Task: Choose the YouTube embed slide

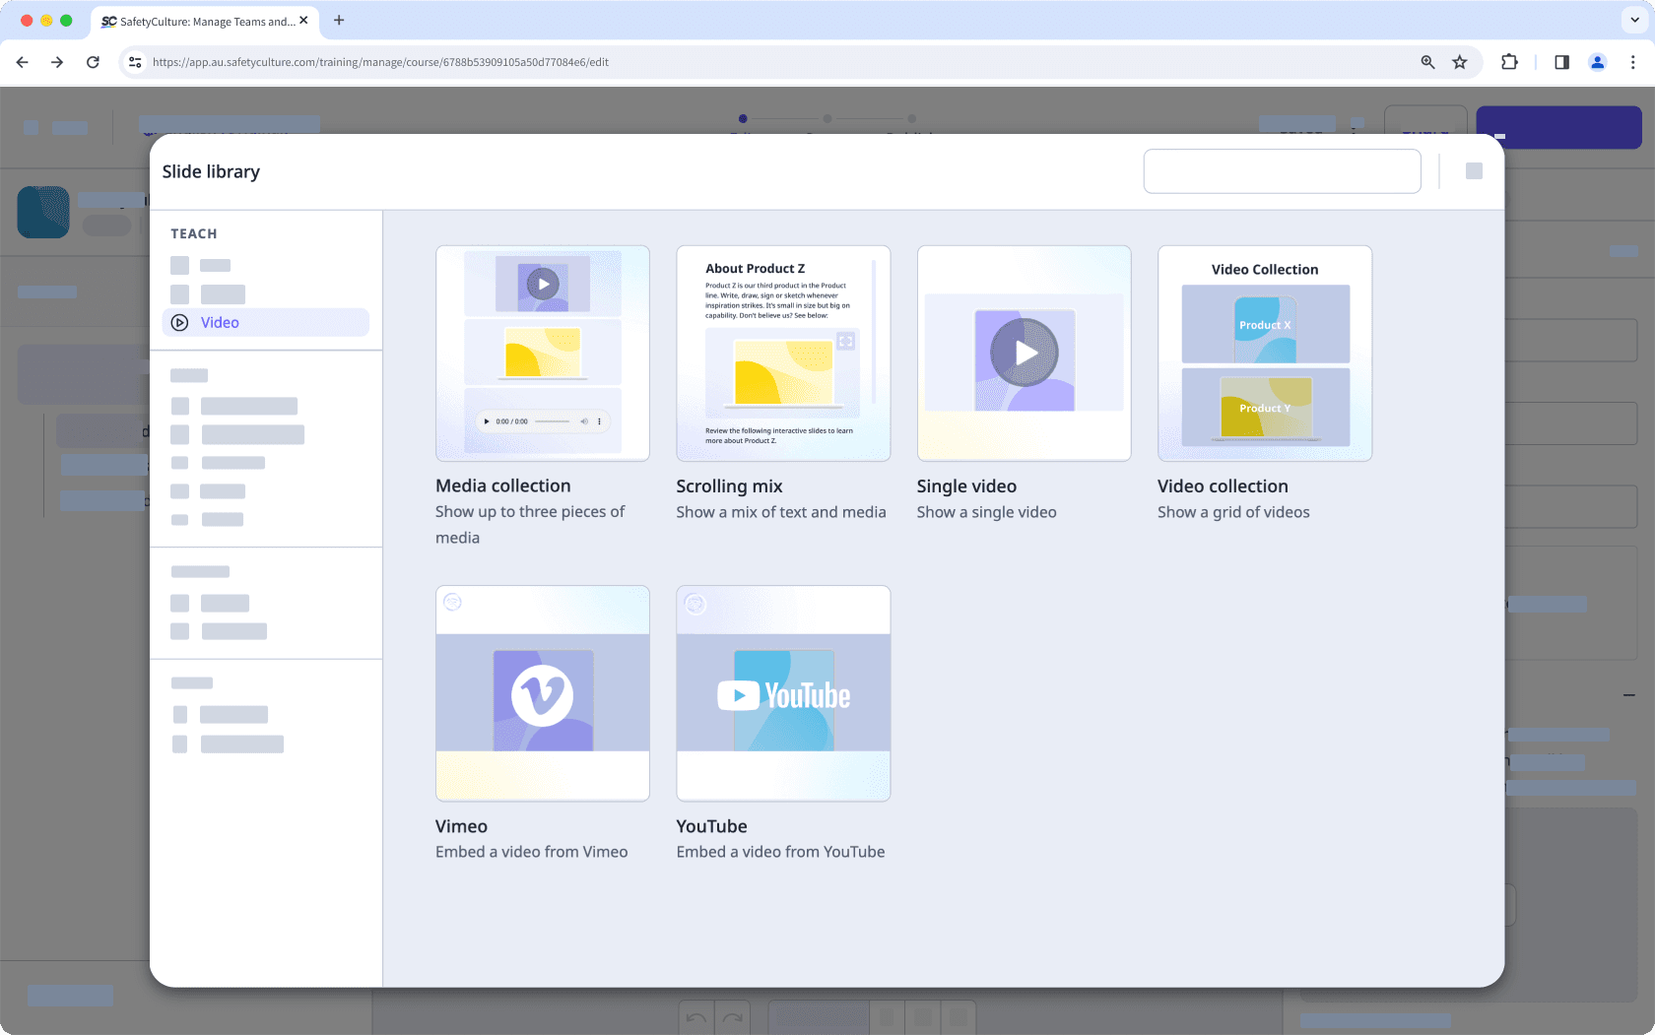Action: tap(783, 693)
